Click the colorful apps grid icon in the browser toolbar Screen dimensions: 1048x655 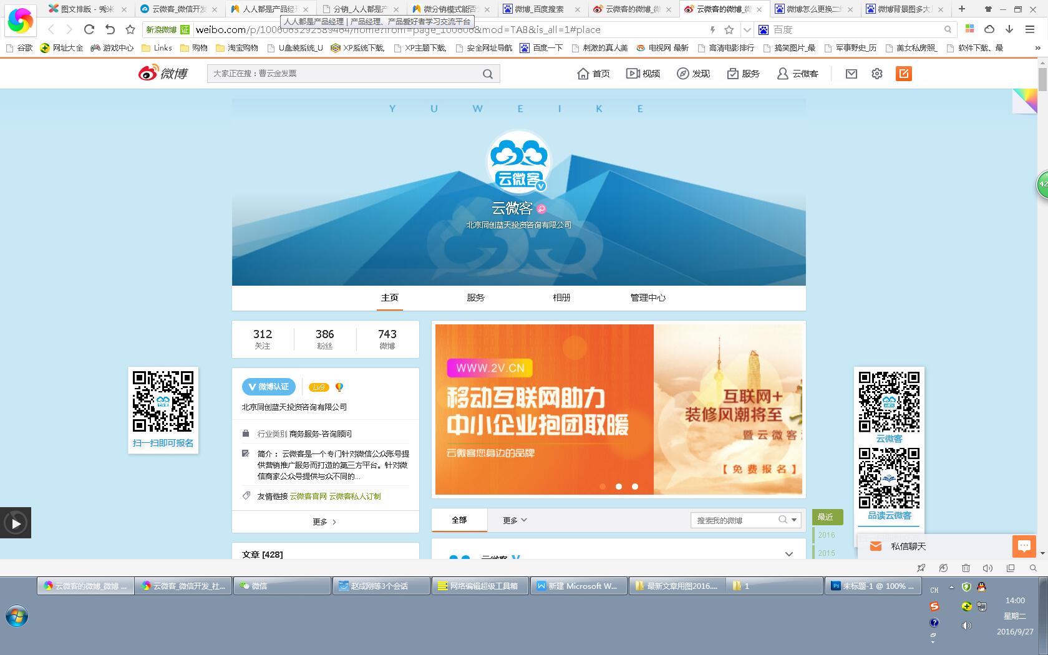click(969, 29)
